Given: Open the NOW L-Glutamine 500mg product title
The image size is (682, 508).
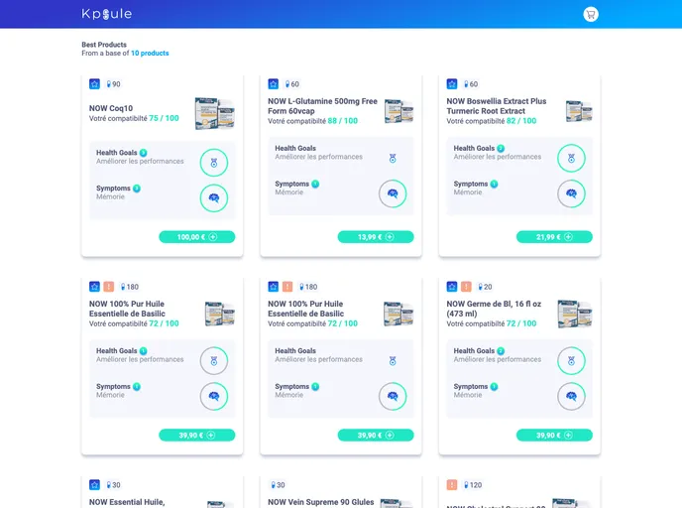Looking at the screenshot, I should 322,105.
